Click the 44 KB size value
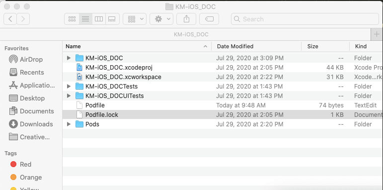The width and height of the screenshot is (383, 190). (x=335, y=68)
